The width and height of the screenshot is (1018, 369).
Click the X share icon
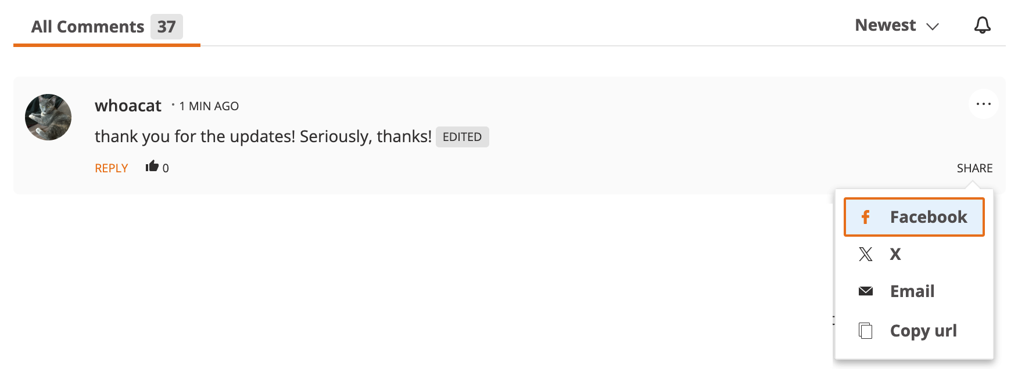[x=866, y=254]
